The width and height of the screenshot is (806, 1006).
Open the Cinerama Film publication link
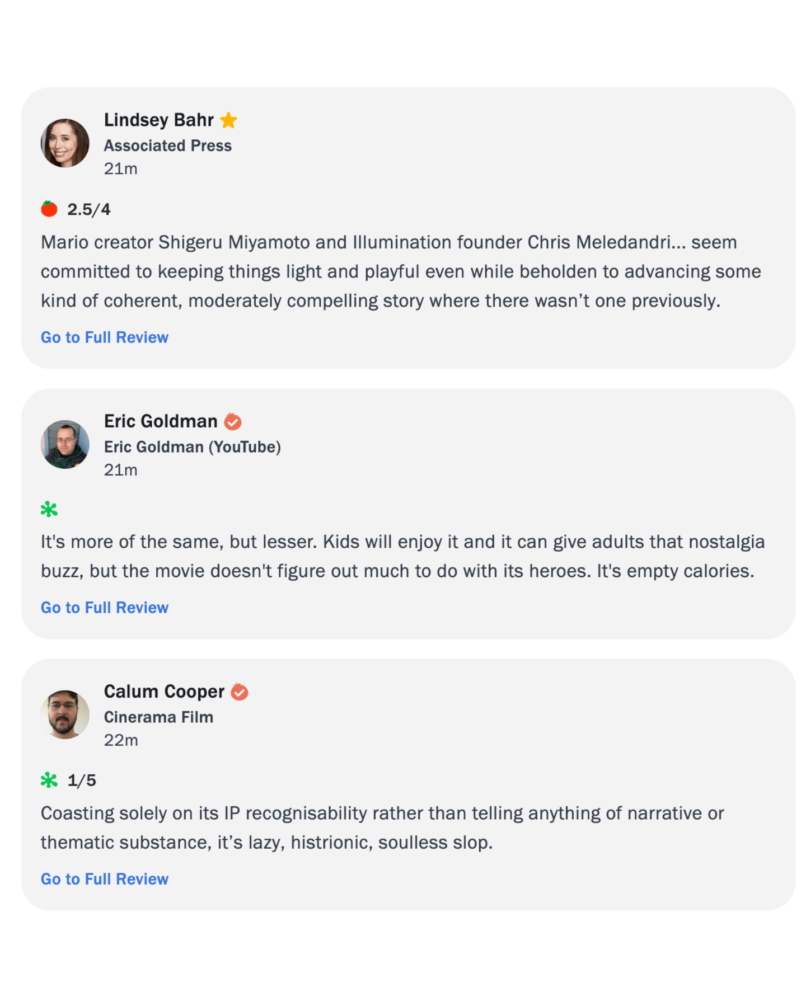pyautogui.click(x=158, y=717)
